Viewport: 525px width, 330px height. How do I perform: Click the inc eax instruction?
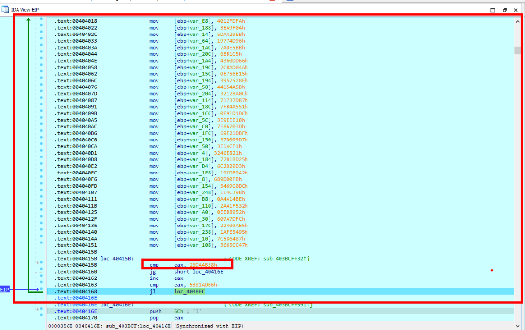pos(166,278)
